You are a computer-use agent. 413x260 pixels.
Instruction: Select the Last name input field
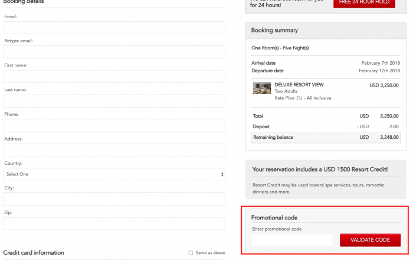[x=114, y=101]
